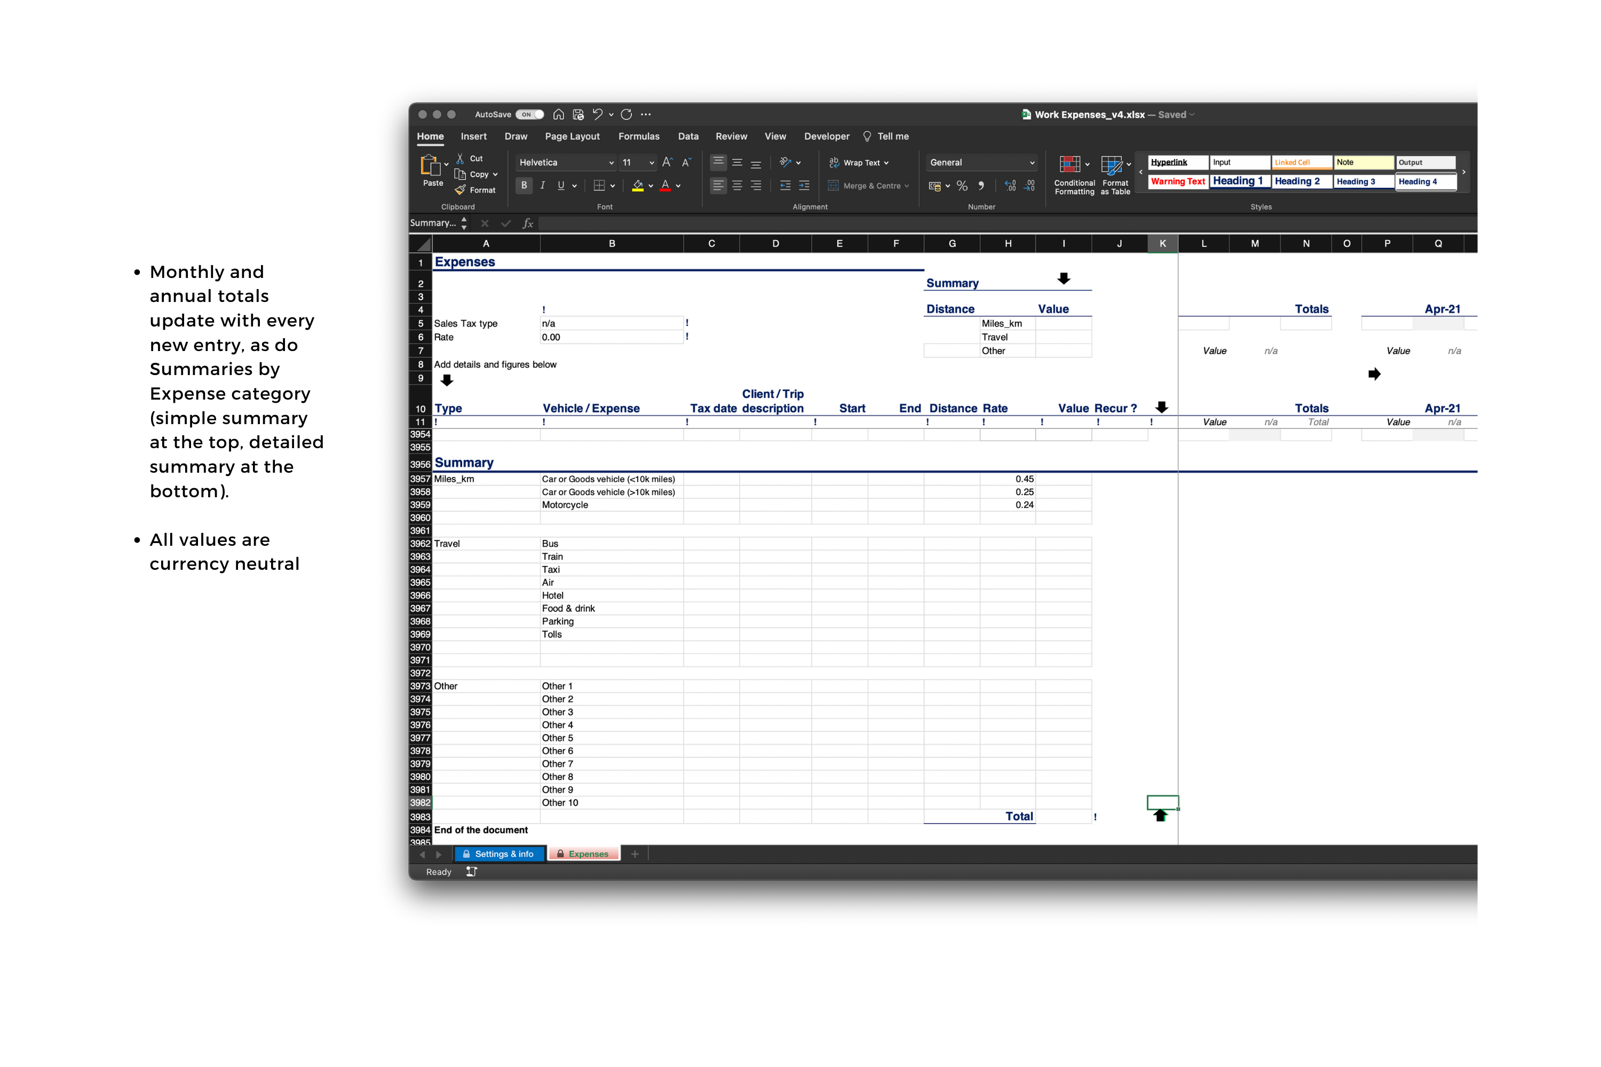
Task: Click the Format Painter
Action: click(x=477, y=190)
